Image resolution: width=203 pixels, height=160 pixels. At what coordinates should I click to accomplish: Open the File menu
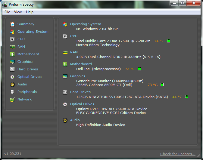[7, 12]
